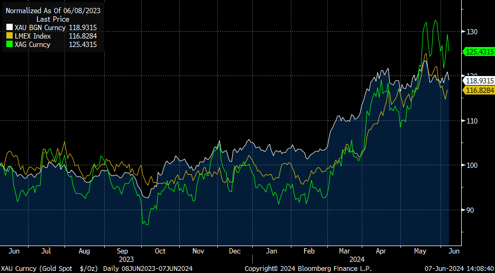Click the 110 value on the y-axis

472,121
